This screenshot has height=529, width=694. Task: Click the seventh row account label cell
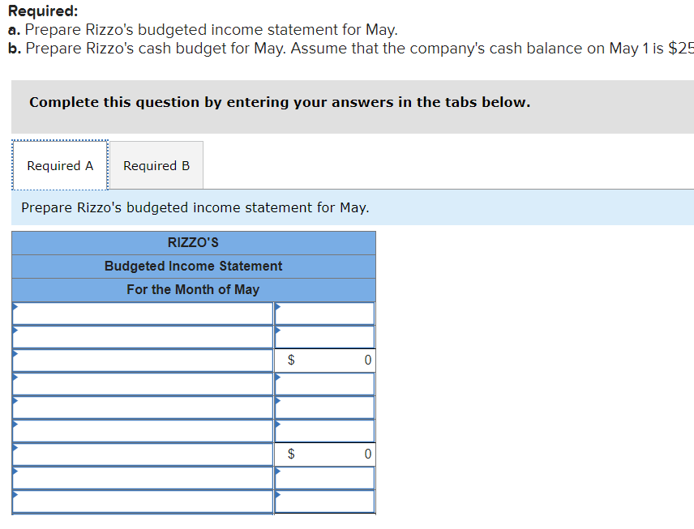142,454
